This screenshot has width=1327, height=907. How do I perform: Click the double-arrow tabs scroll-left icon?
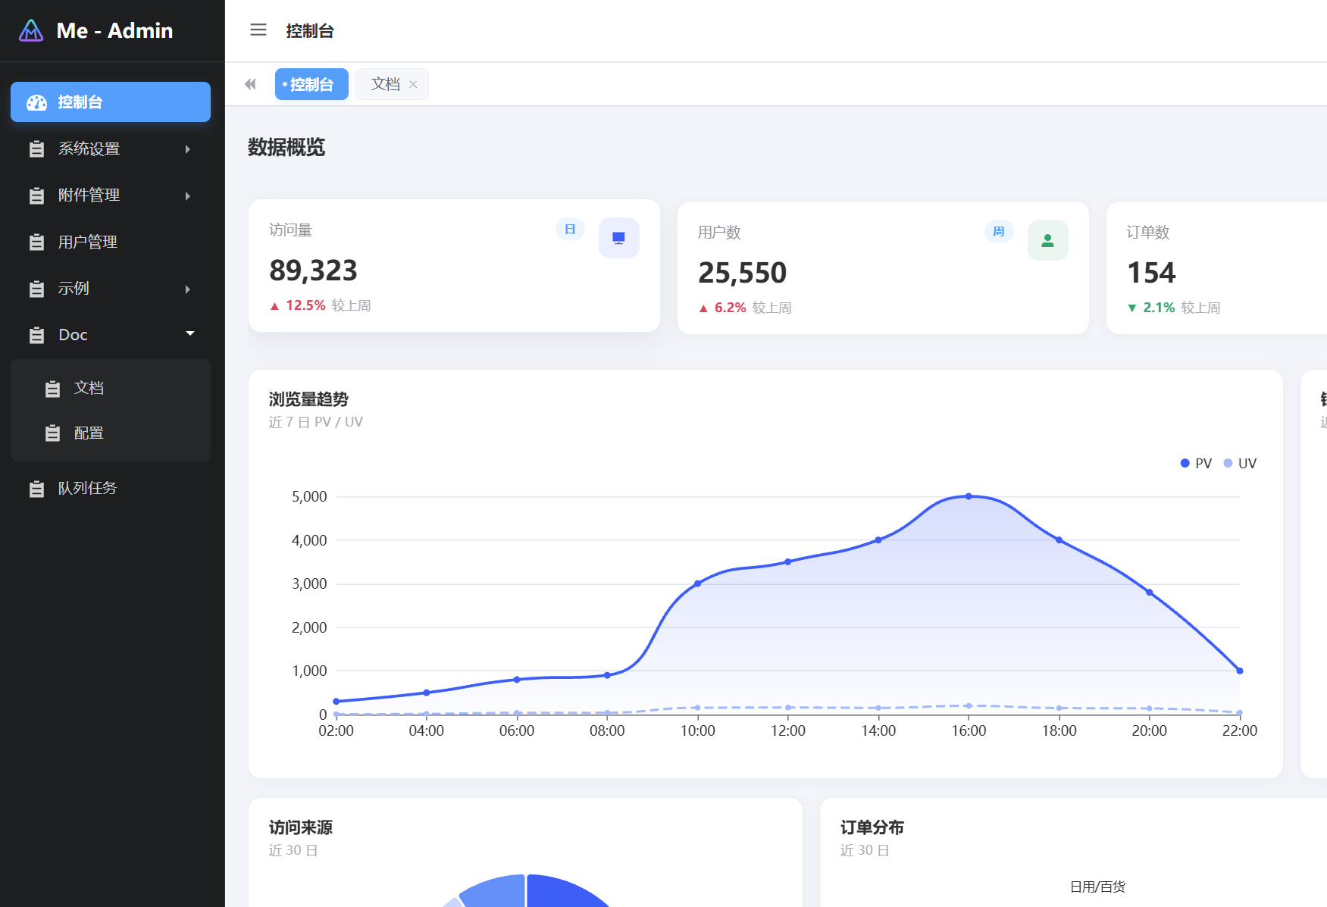tap(250, 84)
